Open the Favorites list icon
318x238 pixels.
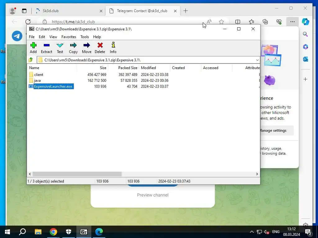(252, 21)
